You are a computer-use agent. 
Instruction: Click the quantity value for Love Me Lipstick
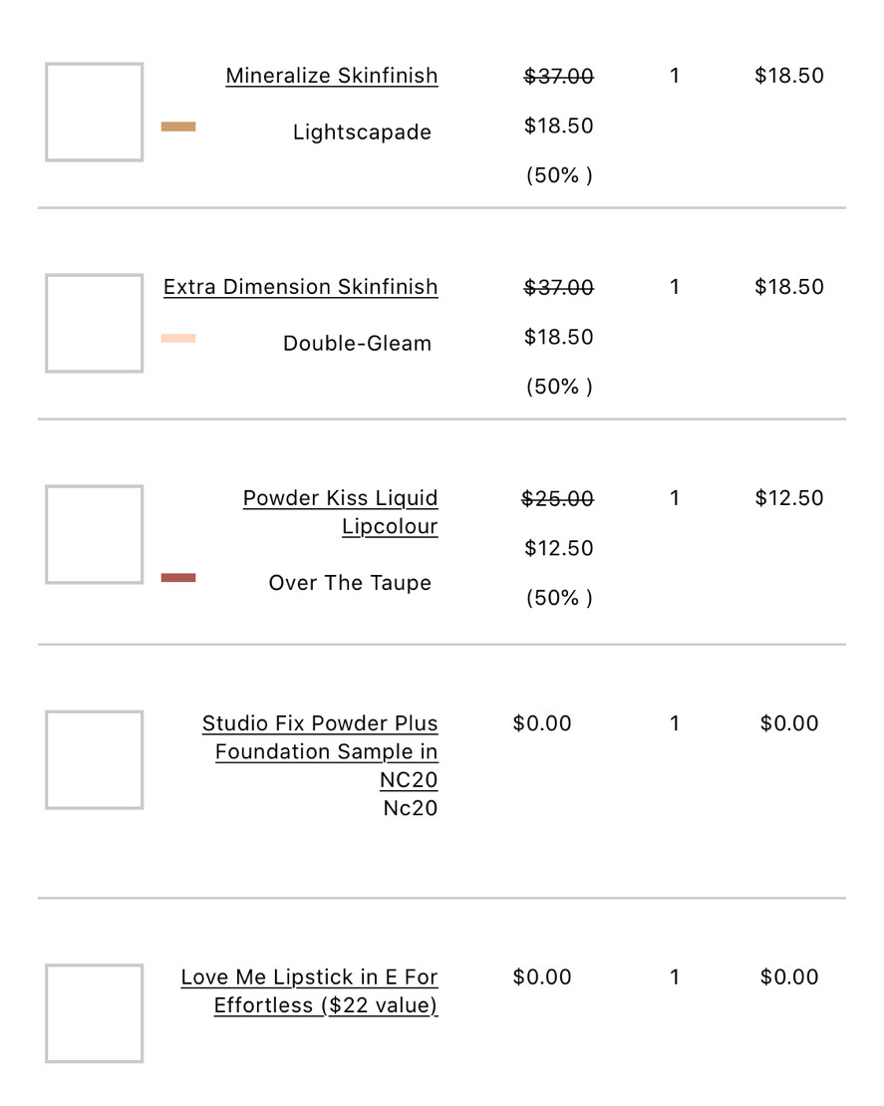pos(675,977)
